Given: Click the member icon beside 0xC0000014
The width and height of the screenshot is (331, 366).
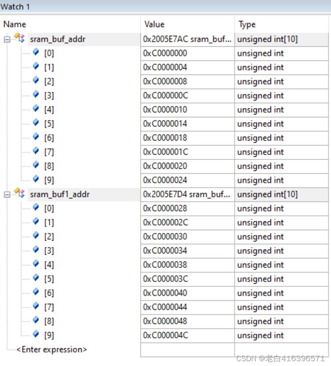Looking at the screenshot, I should [36, 123].
